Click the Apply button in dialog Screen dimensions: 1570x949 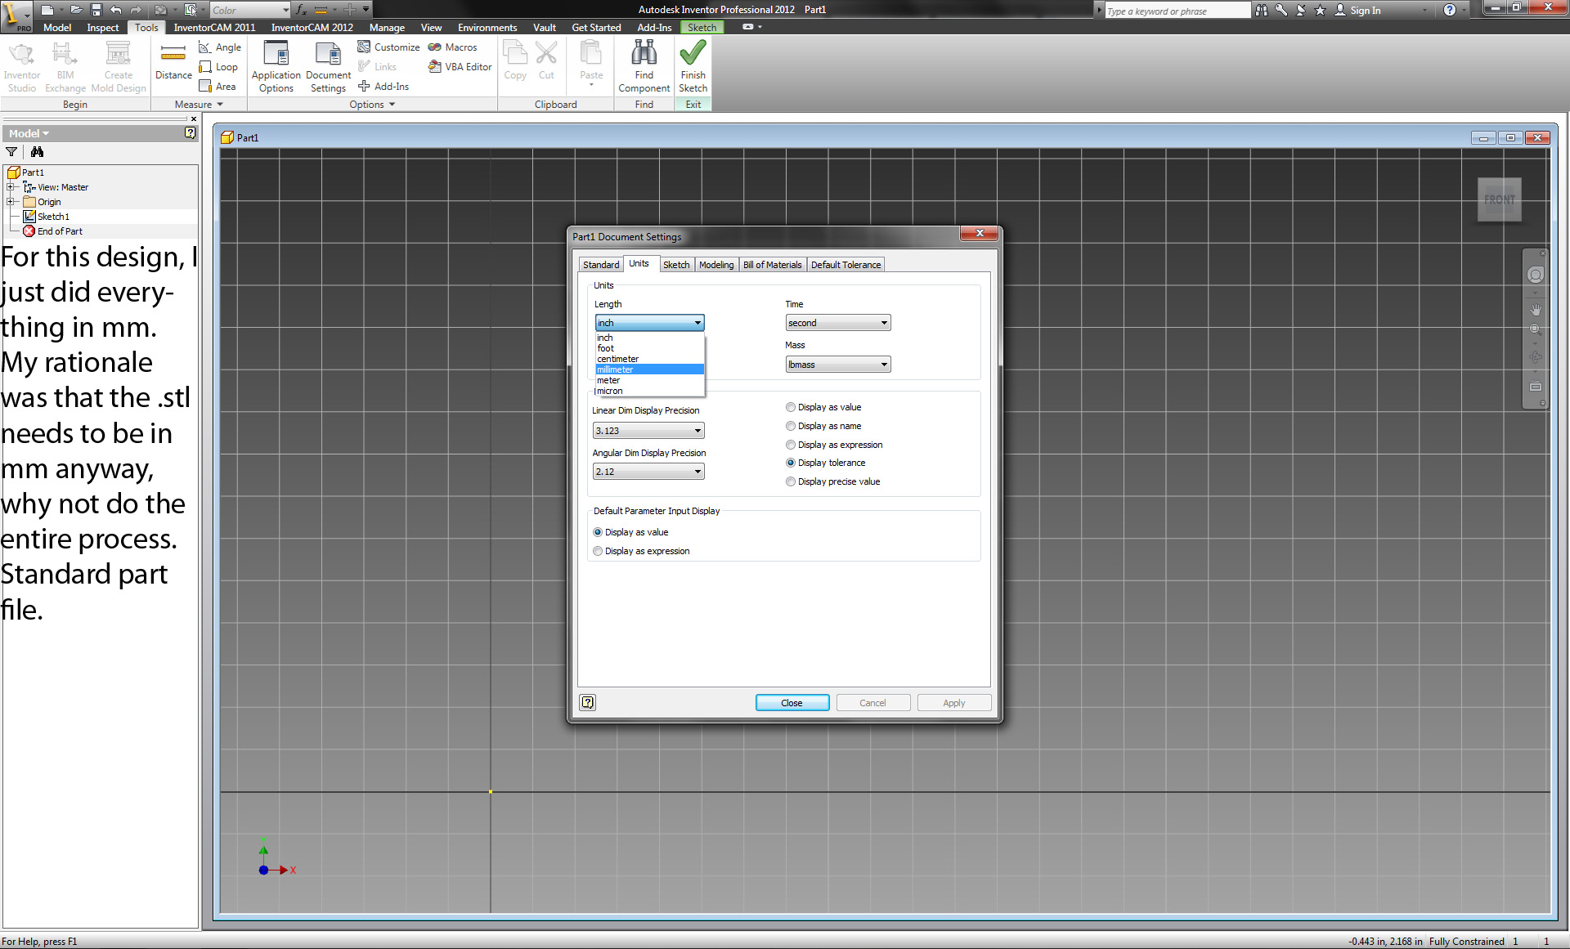953,703
